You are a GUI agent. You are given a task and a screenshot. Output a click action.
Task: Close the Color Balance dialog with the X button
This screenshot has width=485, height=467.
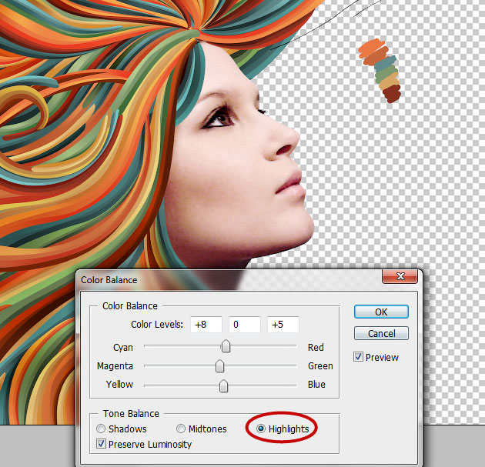point(400,276)
